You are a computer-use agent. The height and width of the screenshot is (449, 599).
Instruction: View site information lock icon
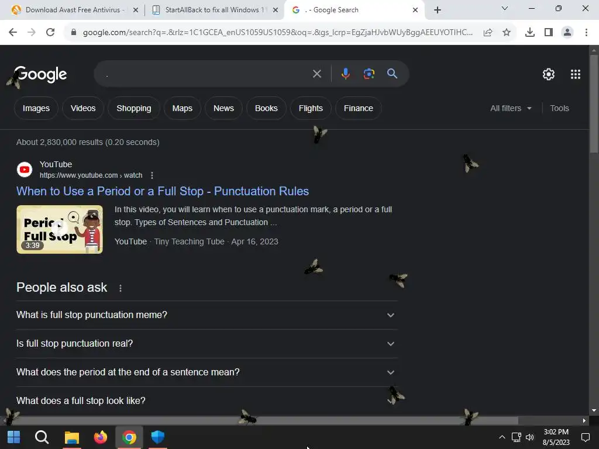coord(74,32)
